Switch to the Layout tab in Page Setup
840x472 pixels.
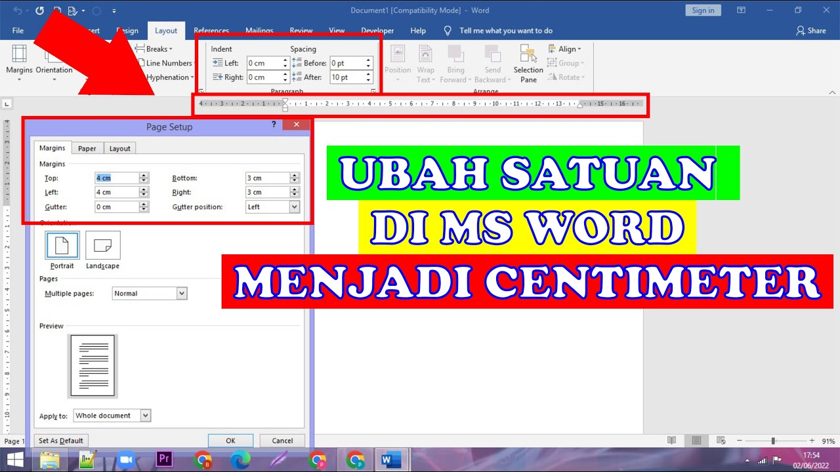(119, 148)
